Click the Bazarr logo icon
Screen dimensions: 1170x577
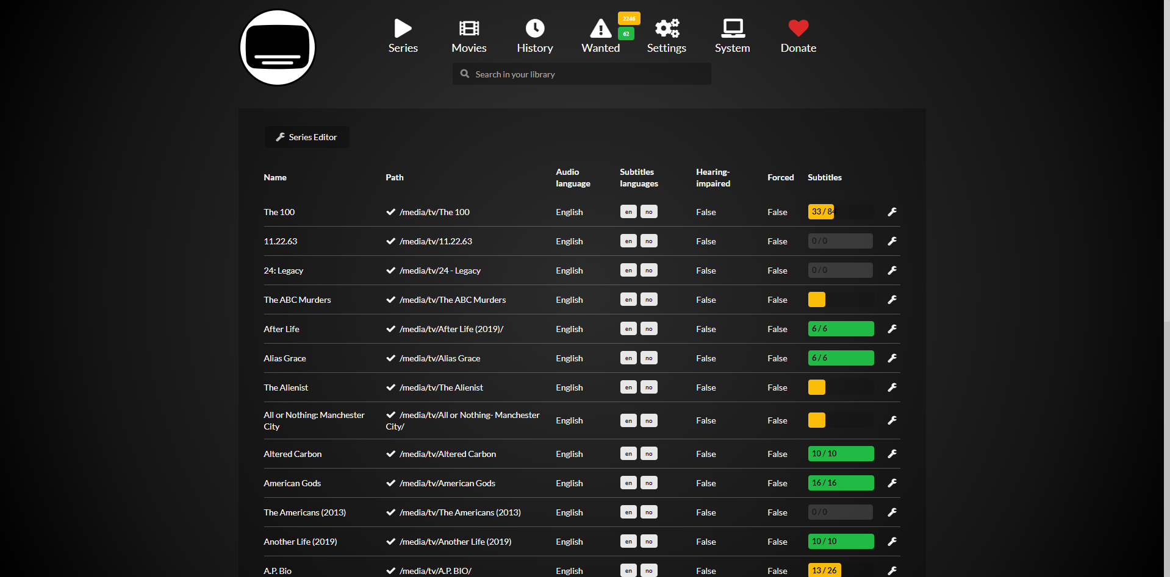pyautogui.click(x=278, y=48)
